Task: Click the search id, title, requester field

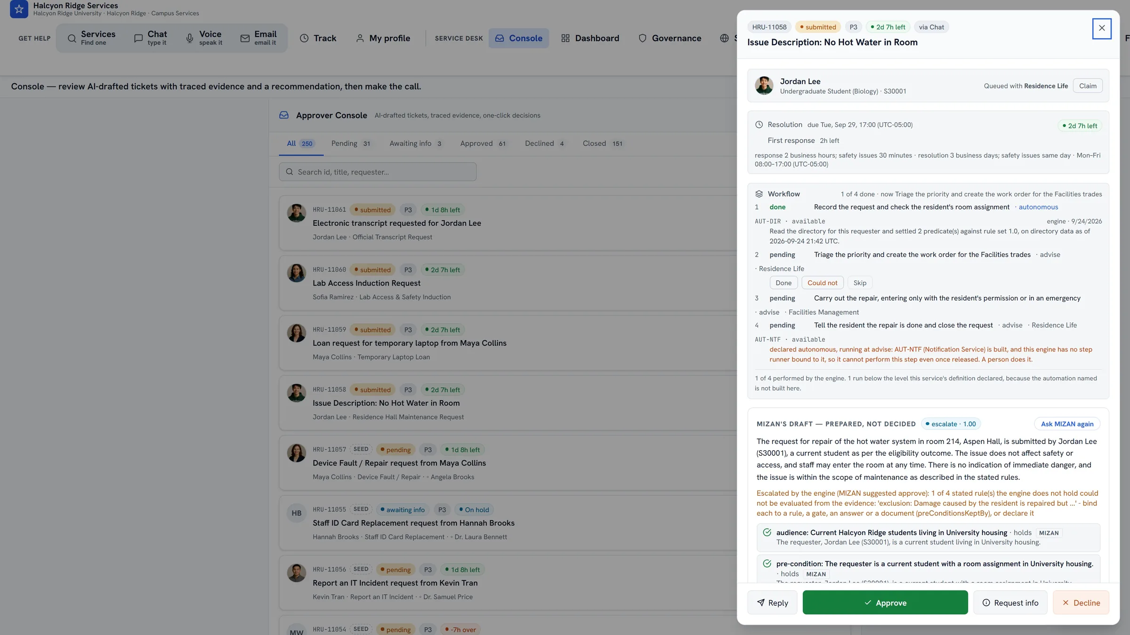Action: (x=378, y=172)
